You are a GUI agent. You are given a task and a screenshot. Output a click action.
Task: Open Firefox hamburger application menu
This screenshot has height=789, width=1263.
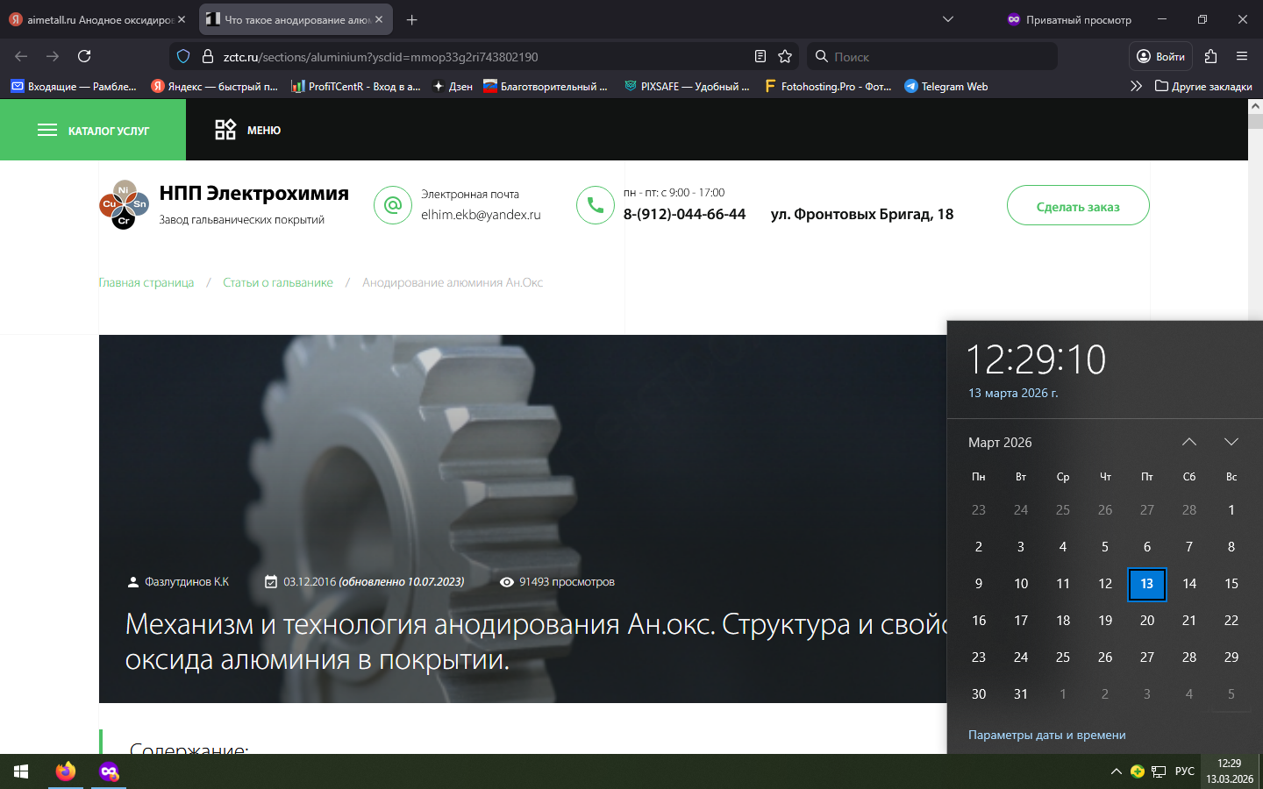1242,56
